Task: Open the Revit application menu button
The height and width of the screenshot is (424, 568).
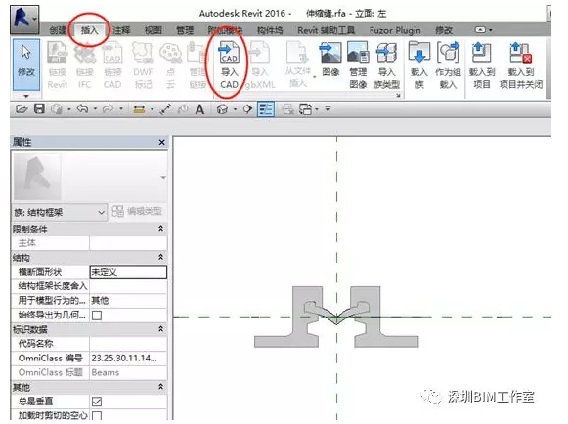Action: tap(24, 20)
